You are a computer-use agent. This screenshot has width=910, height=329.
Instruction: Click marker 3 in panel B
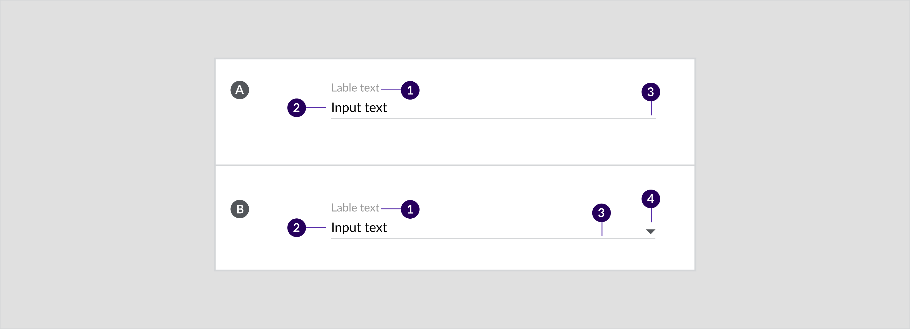point(601,213)
